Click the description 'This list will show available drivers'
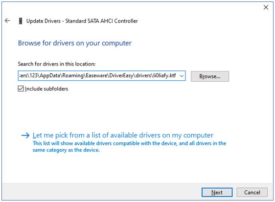The image size is (275, 202). [x=129, y=143]
